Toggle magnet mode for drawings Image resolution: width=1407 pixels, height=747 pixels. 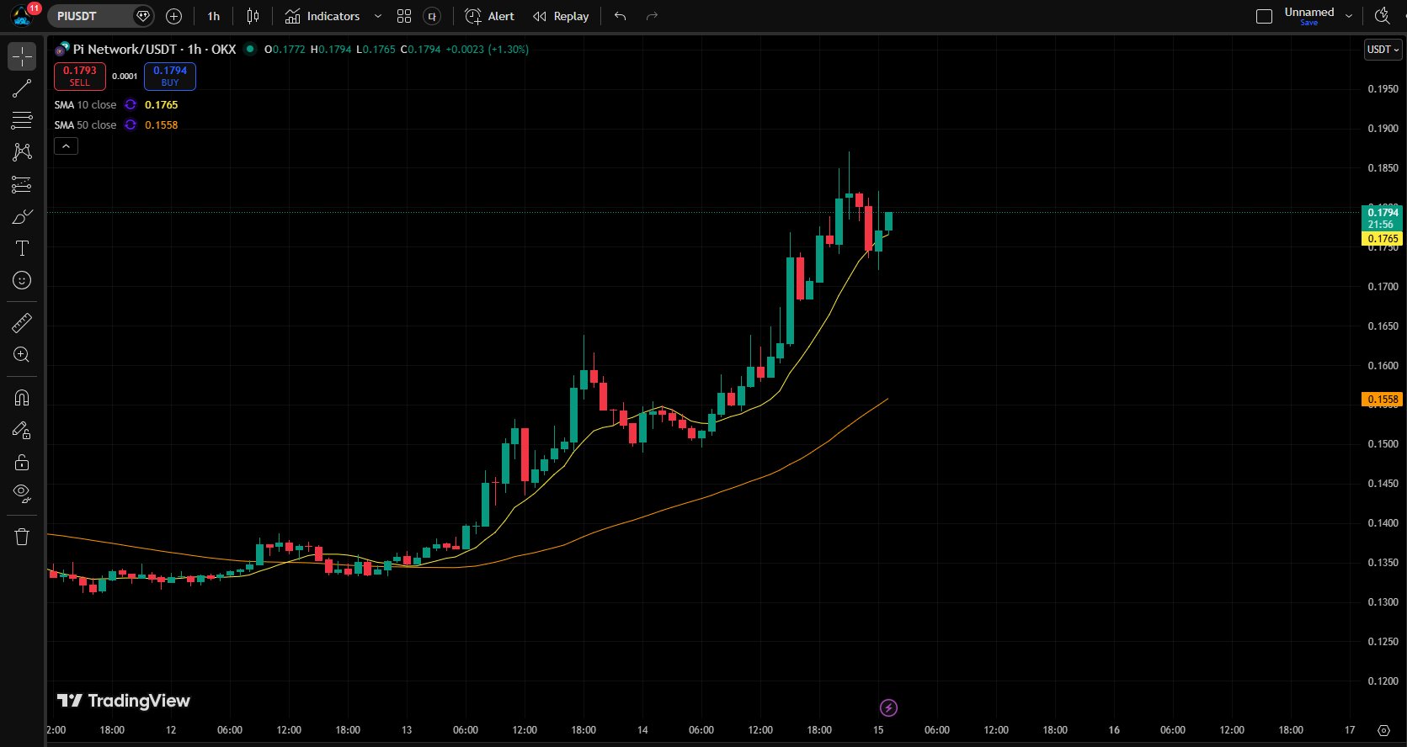(22, 398)
